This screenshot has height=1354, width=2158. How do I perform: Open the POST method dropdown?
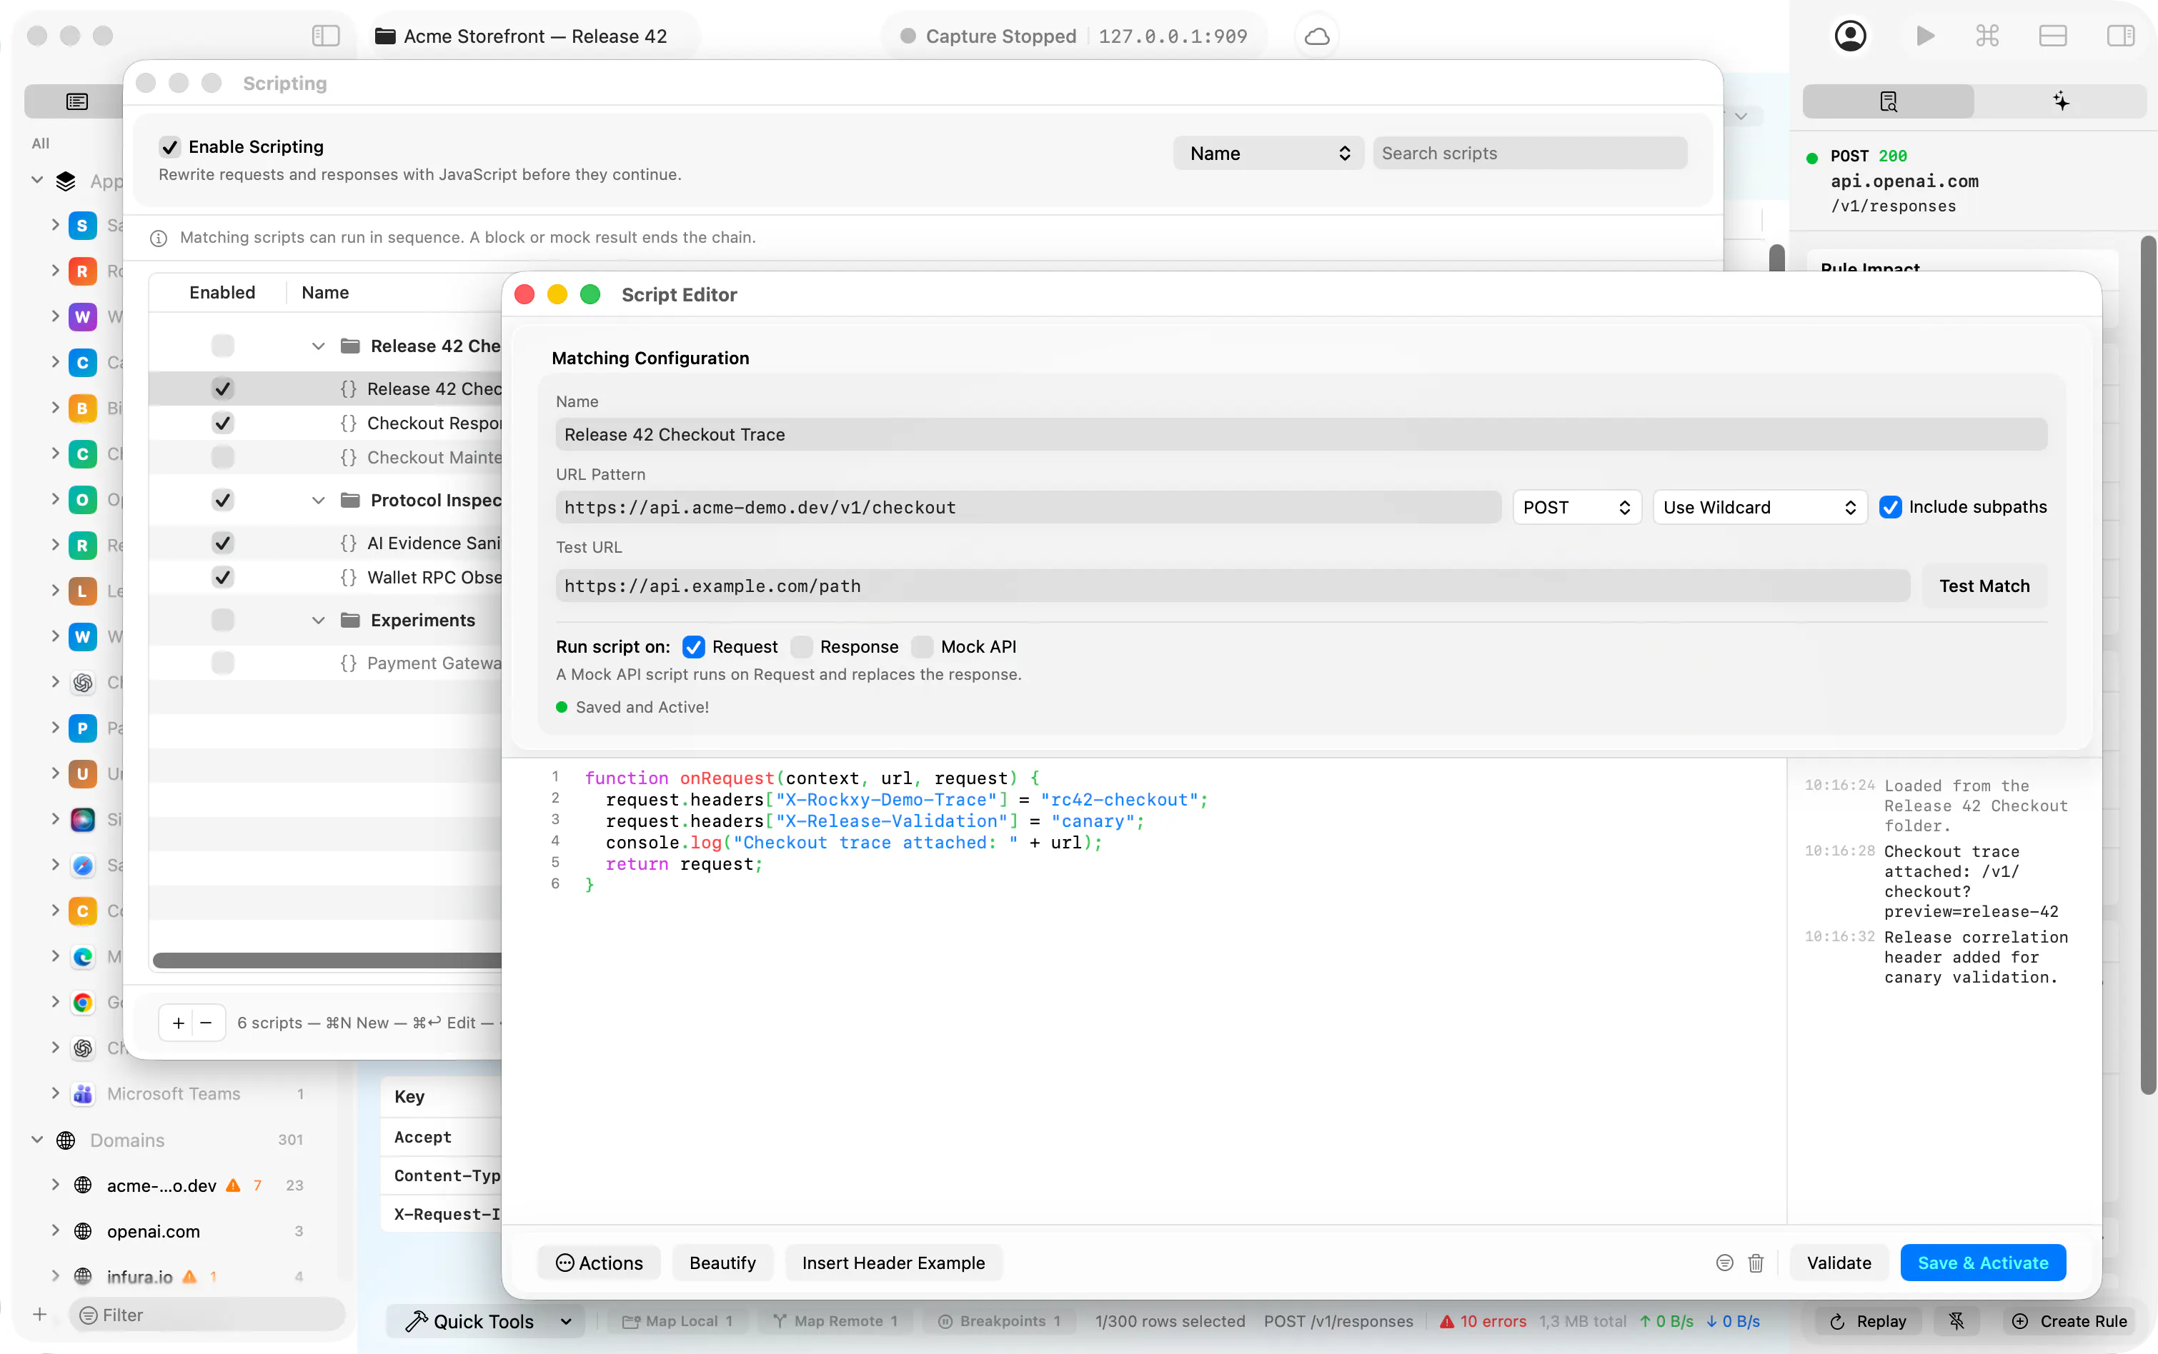pyautogui.click(x=1576, y=507)
